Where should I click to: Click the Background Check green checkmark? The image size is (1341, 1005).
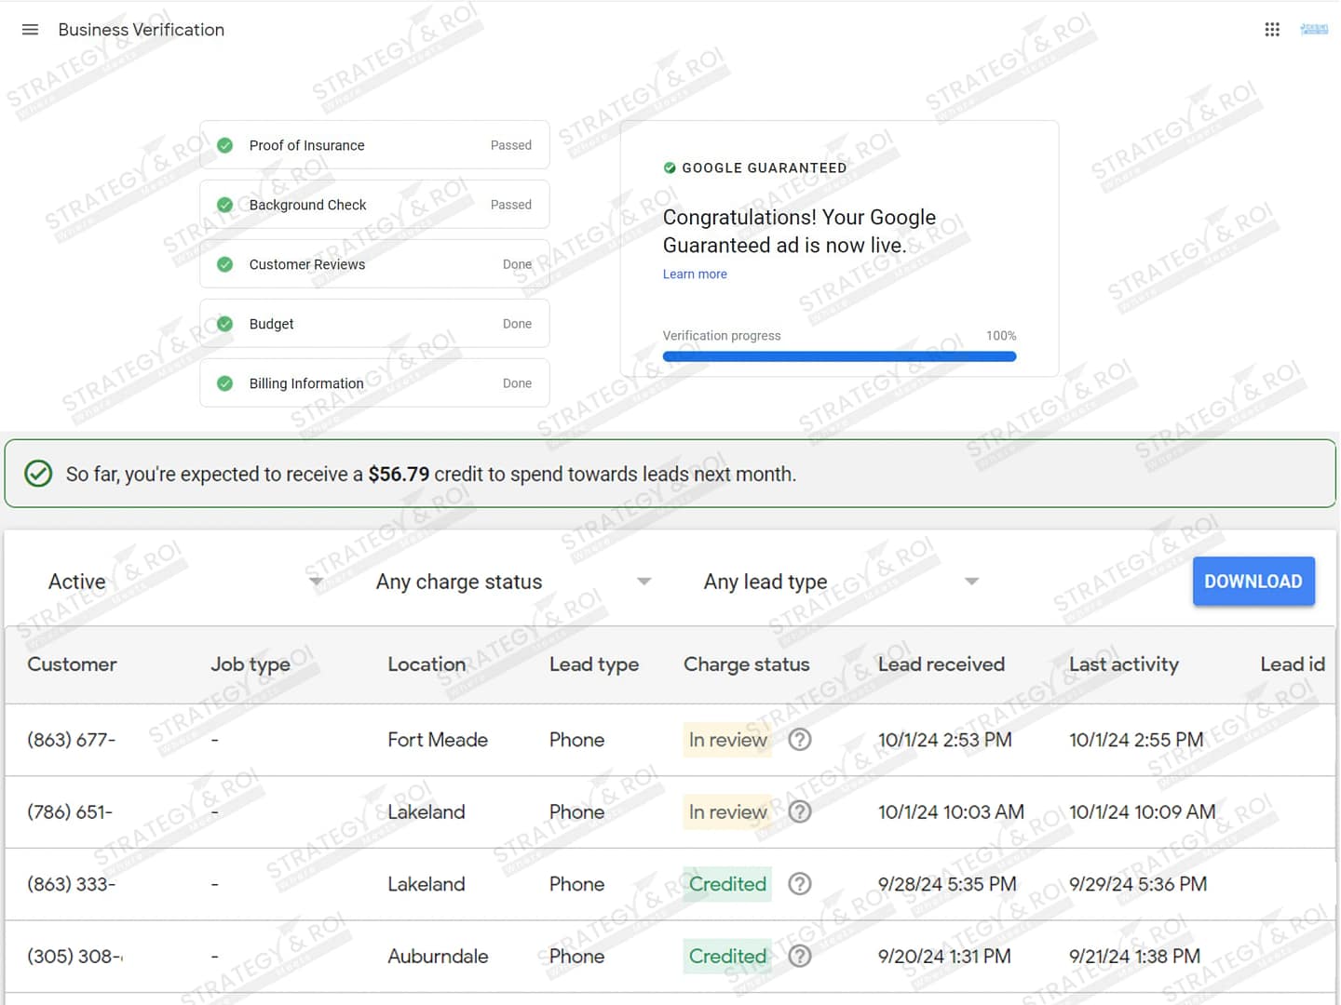point(224,205)
